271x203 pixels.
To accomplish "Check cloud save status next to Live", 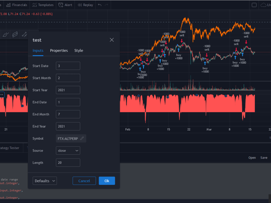I will coord(264,5).
